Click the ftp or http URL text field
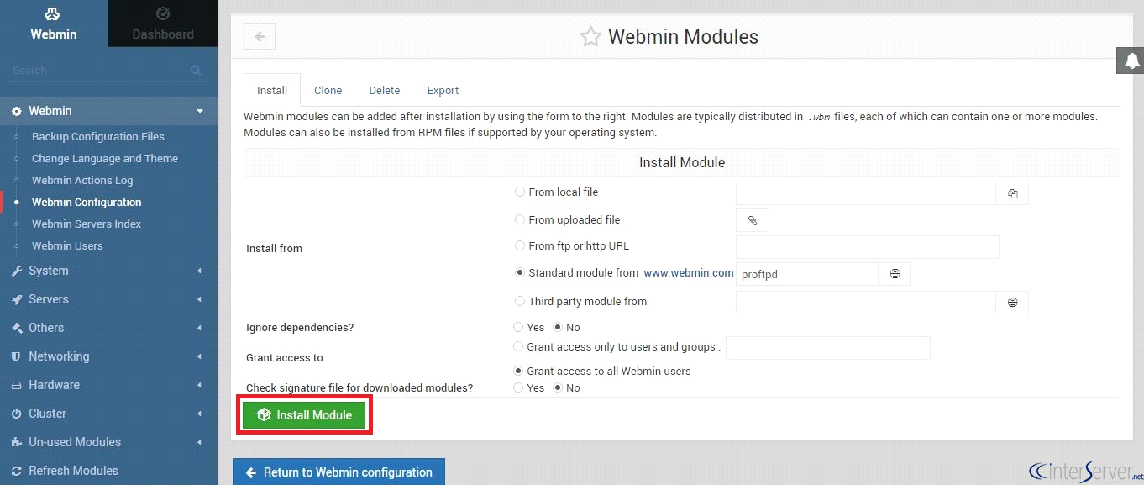 click(867, 247)
